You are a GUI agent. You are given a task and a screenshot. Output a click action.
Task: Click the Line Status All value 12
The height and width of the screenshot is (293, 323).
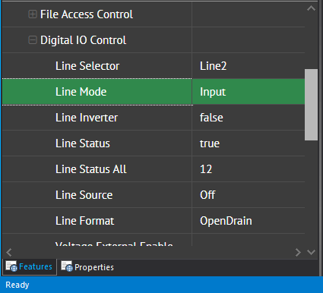(x=249, y=169)
